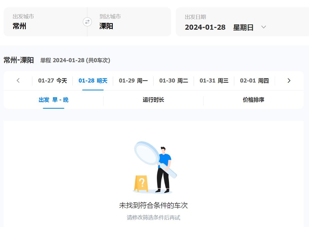309x227 pixels.
Task: Choose the 01-30 周二 date tab
Action: point(173,81)
